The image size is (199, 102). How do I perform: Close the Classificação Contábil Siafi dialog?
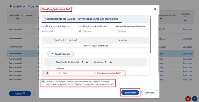pos(155,9)
